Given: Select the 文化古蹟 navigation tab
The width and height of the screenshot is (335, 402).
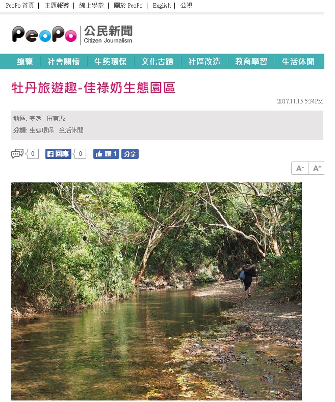Looking at the screenshot, I should (158, 62).
